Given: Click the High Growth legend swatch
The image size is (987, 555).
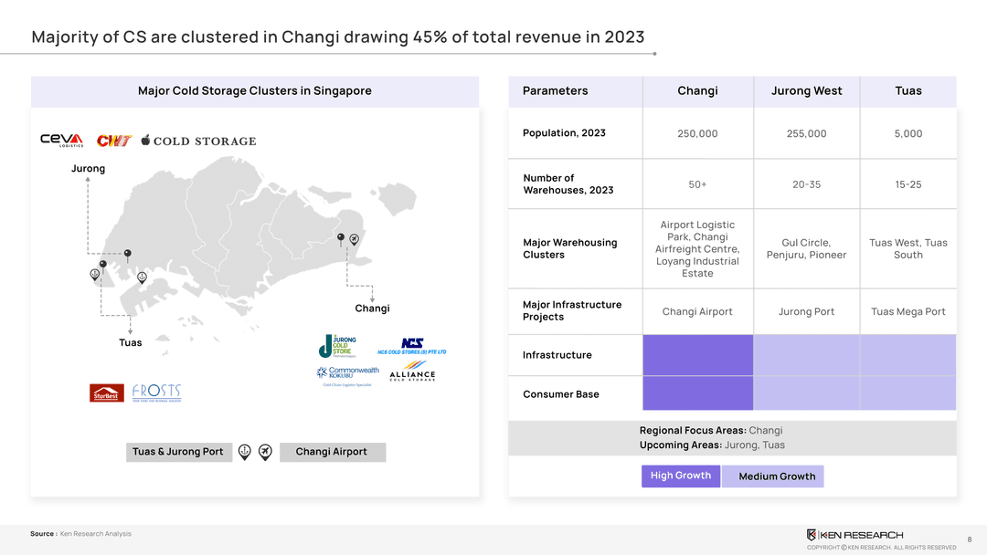Looking at the screenshot, I should [680, 476].
